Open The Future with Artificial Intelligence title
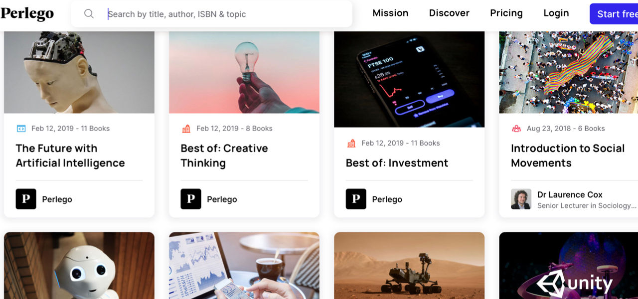This screenshot has width=638, height=299. (x=70, y=155)
